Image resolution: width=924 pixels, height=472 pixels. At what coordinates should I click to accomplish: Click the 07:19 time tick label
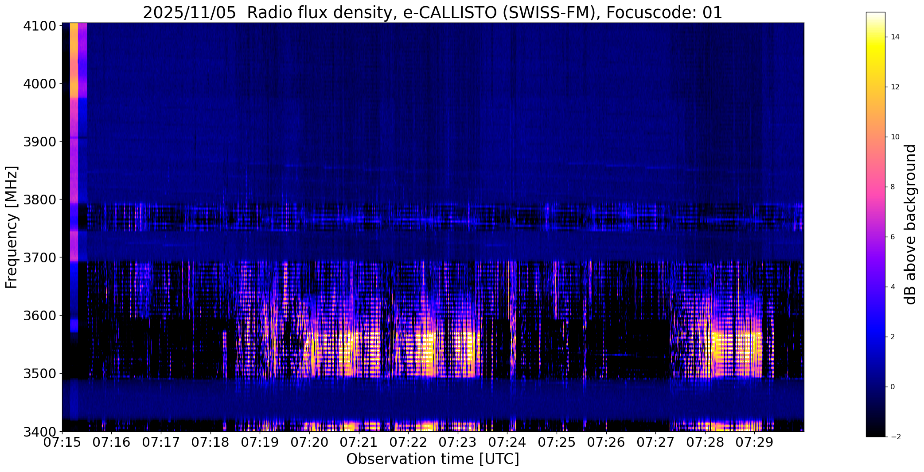(260, 442)
